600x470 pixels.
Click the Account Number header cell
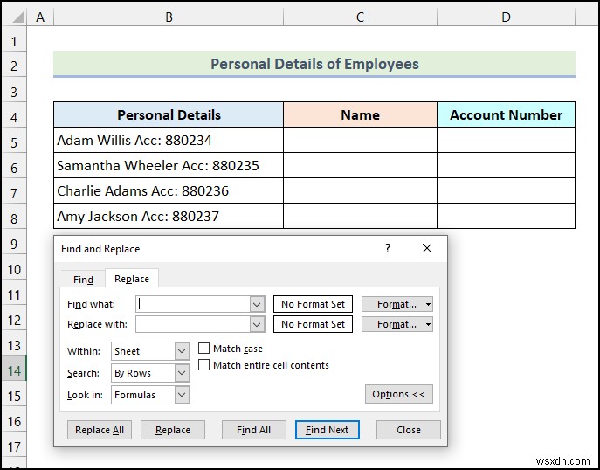coord(506,114)
